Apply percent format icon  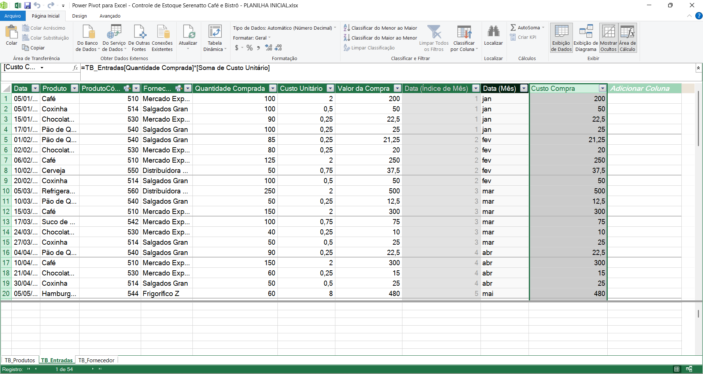250,48
